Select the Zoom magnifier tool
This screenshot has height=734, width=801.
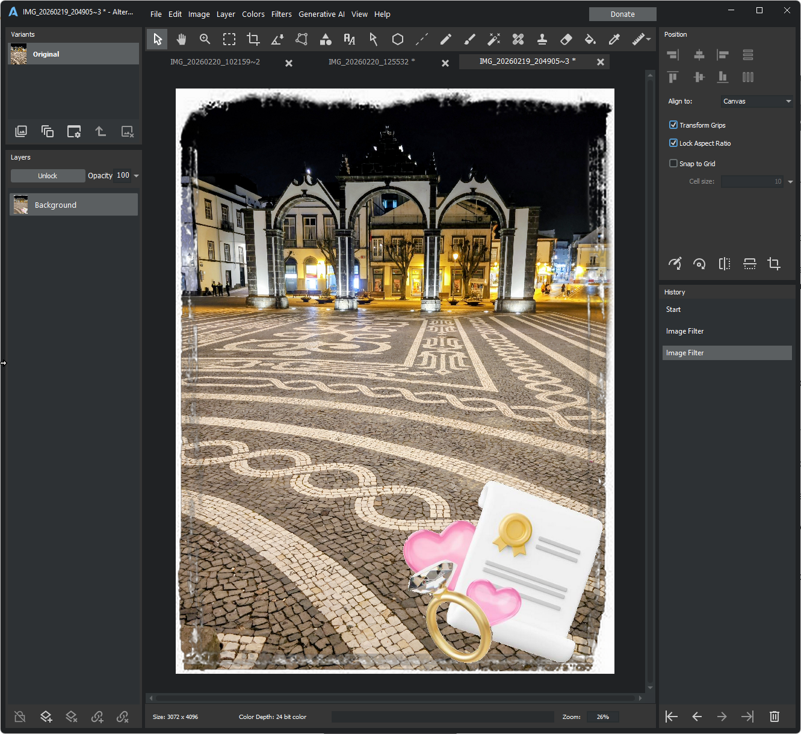pyautogui.click(x=205, y=40)
